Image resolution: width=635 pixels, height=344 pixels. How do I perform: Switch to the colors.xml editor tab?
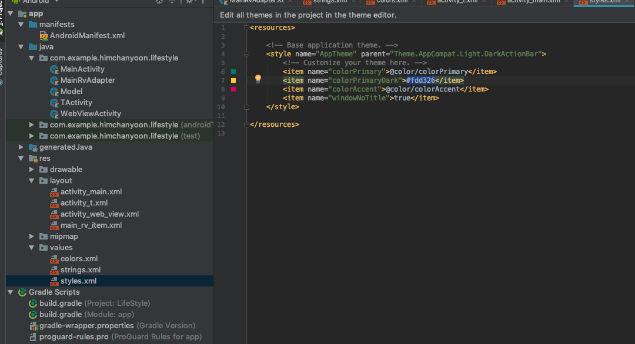392,2
